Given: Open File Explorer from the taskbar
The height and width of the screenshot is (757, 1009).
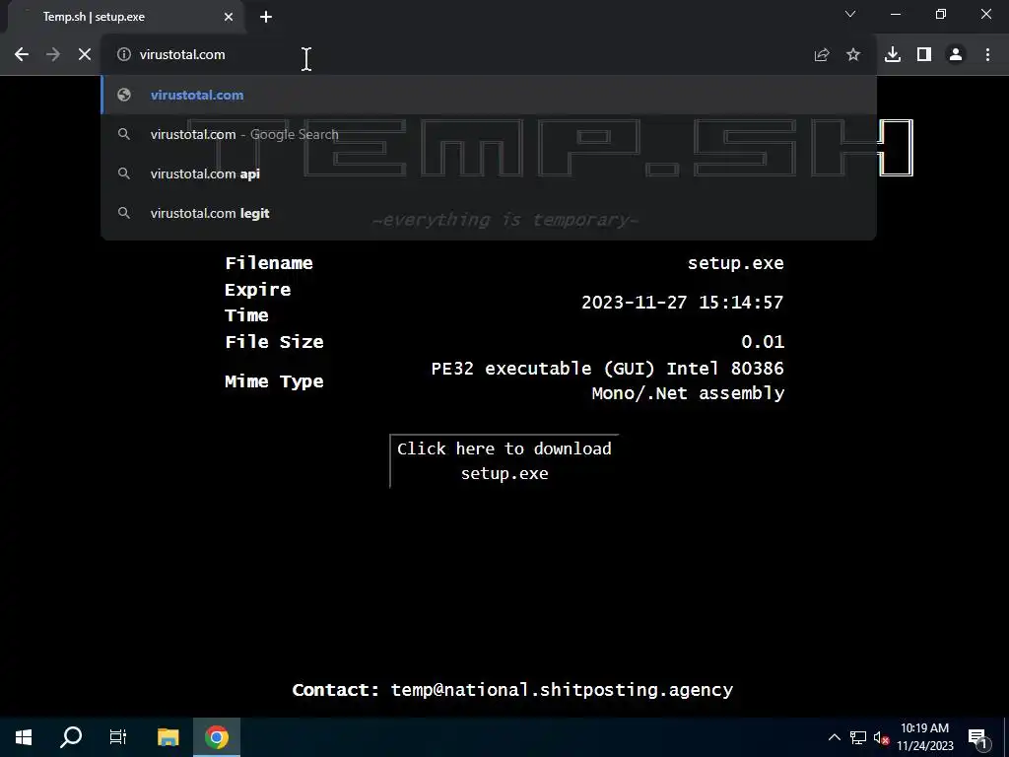Looking at the screenshot, I should pyautogui.click(x=168, y=737).
